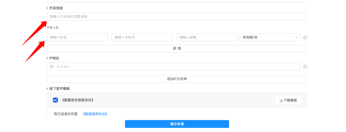Screen dimensions: 346x132
Task: Focus the 请输入姓名 input field
Action: [x=77, y=37]
